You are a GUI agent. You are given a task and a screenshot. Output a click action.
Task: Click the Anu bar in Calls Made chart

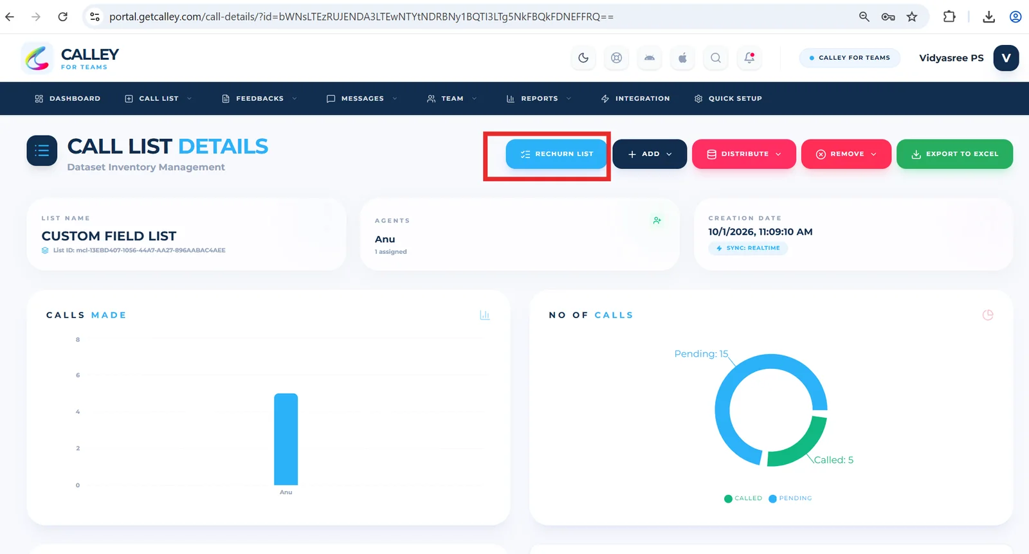point(286,439)
